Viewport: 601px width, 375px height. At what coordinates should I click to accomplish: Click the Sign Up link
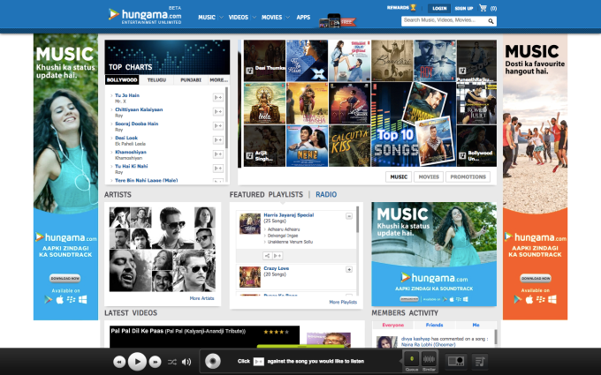[464, 8]
